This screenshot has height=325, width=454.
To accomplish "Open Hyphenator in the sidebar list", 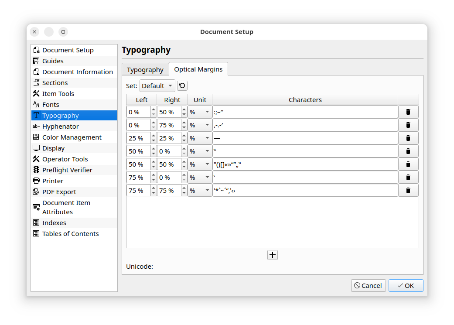I will pyautogui.click(x=60, y=127).
